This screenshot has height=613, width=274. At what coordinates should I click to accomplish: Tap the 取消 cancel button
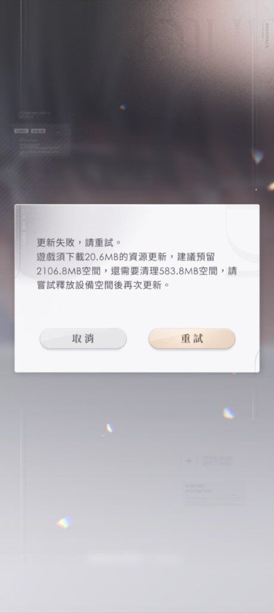coord(83,339)
